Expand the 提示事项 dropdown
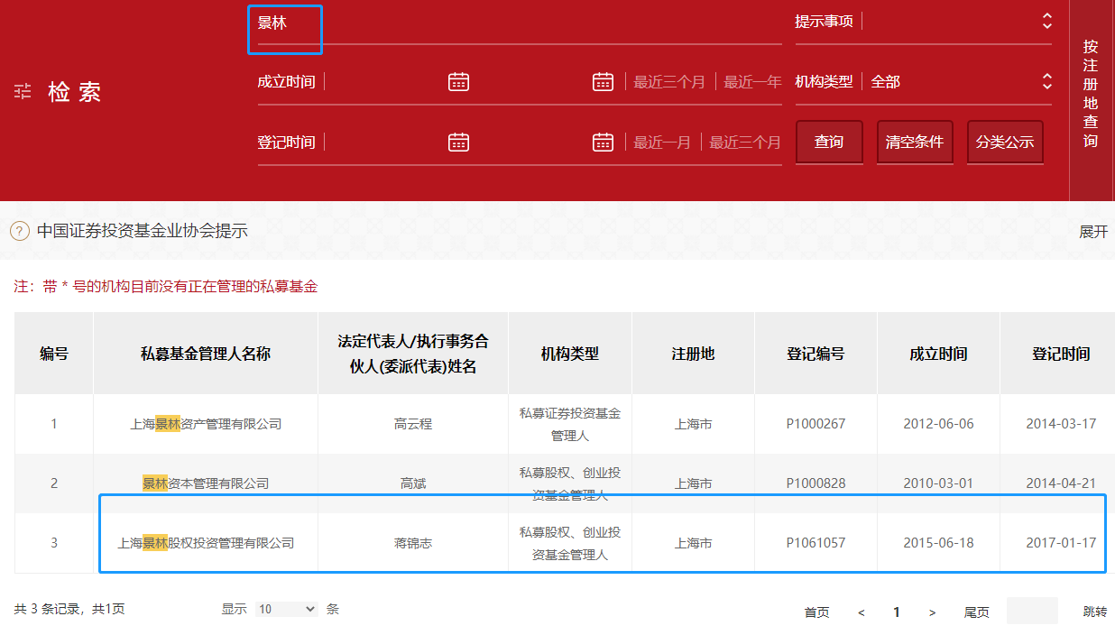The width and height of the screenshot is (1115, 635). point(1046,21)
